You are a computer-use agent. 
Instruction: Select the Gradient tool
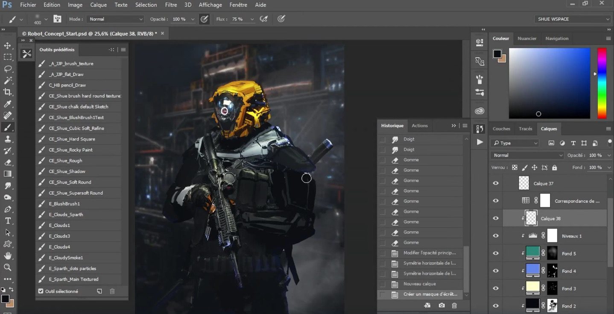point(8,174)
